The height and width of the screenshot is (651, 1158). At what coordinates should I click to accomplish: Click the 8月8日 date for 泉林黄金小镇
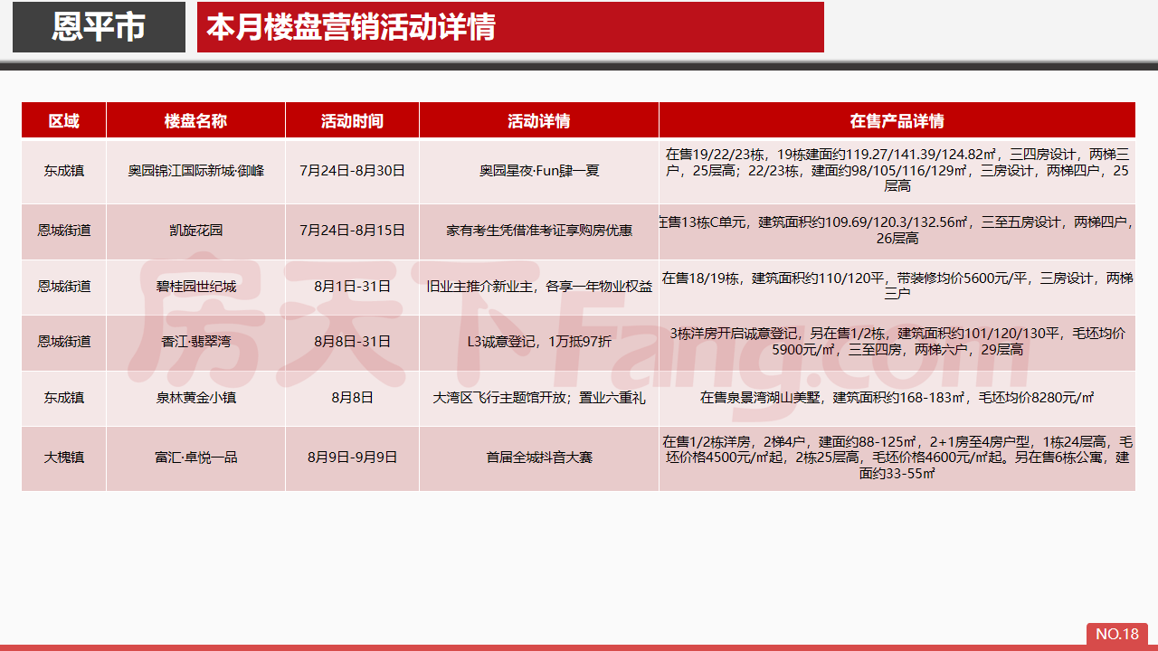352,397
